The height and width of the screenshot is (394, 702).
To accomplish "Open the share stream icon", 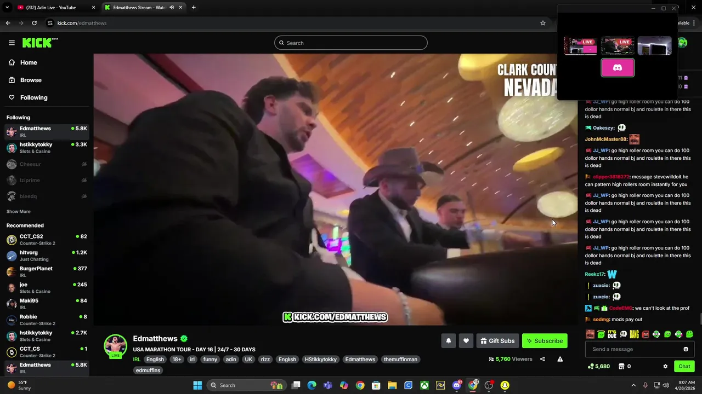I will coord(542,359).
